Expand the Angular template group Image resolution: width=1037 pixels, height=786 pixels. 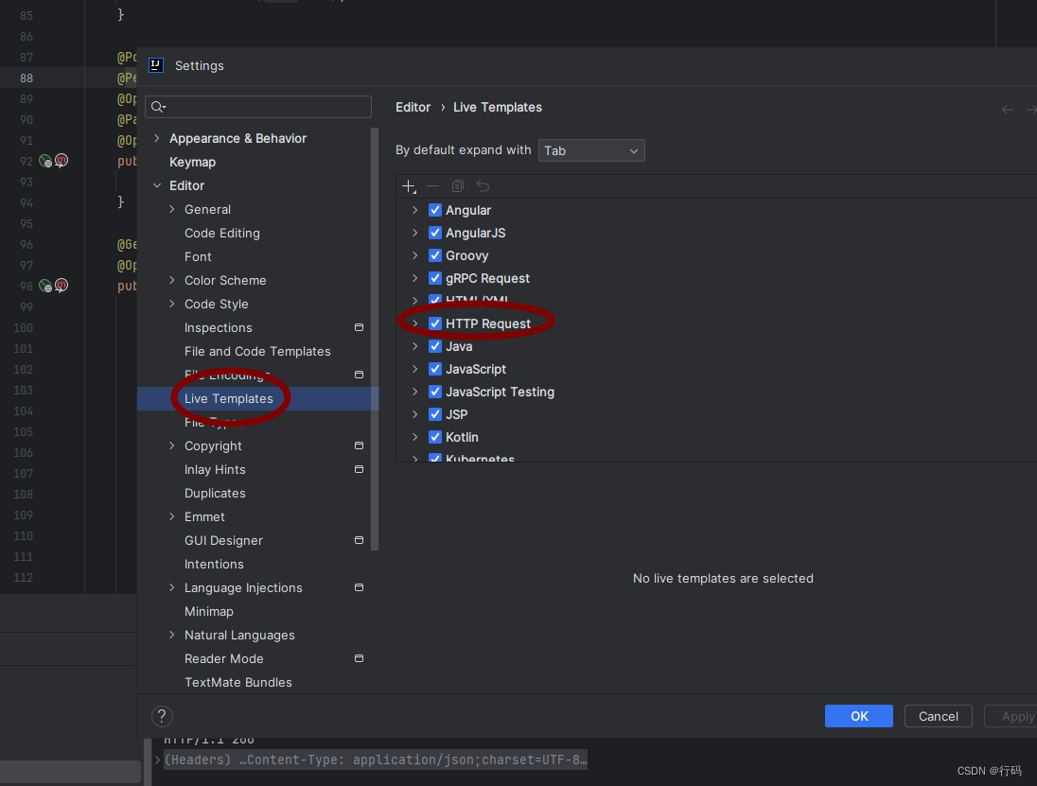pos(414,210)
